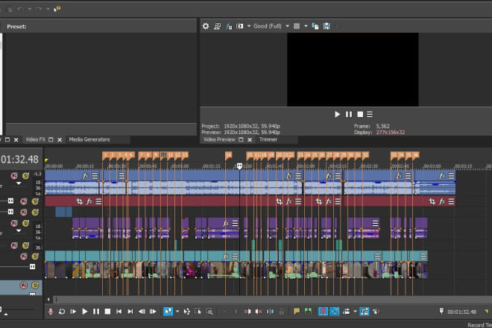Switch to the Video FX tab

(36, 139)
